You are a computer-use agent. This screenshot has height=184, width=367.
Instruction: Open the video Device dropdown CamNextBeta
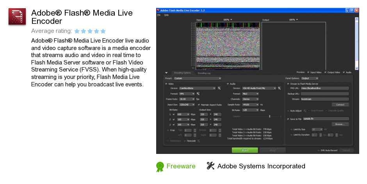coord(197,88)
